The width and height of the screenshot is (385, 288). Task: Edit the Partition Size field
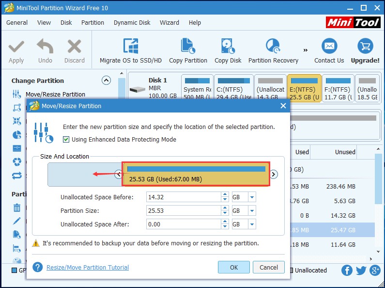184,210
